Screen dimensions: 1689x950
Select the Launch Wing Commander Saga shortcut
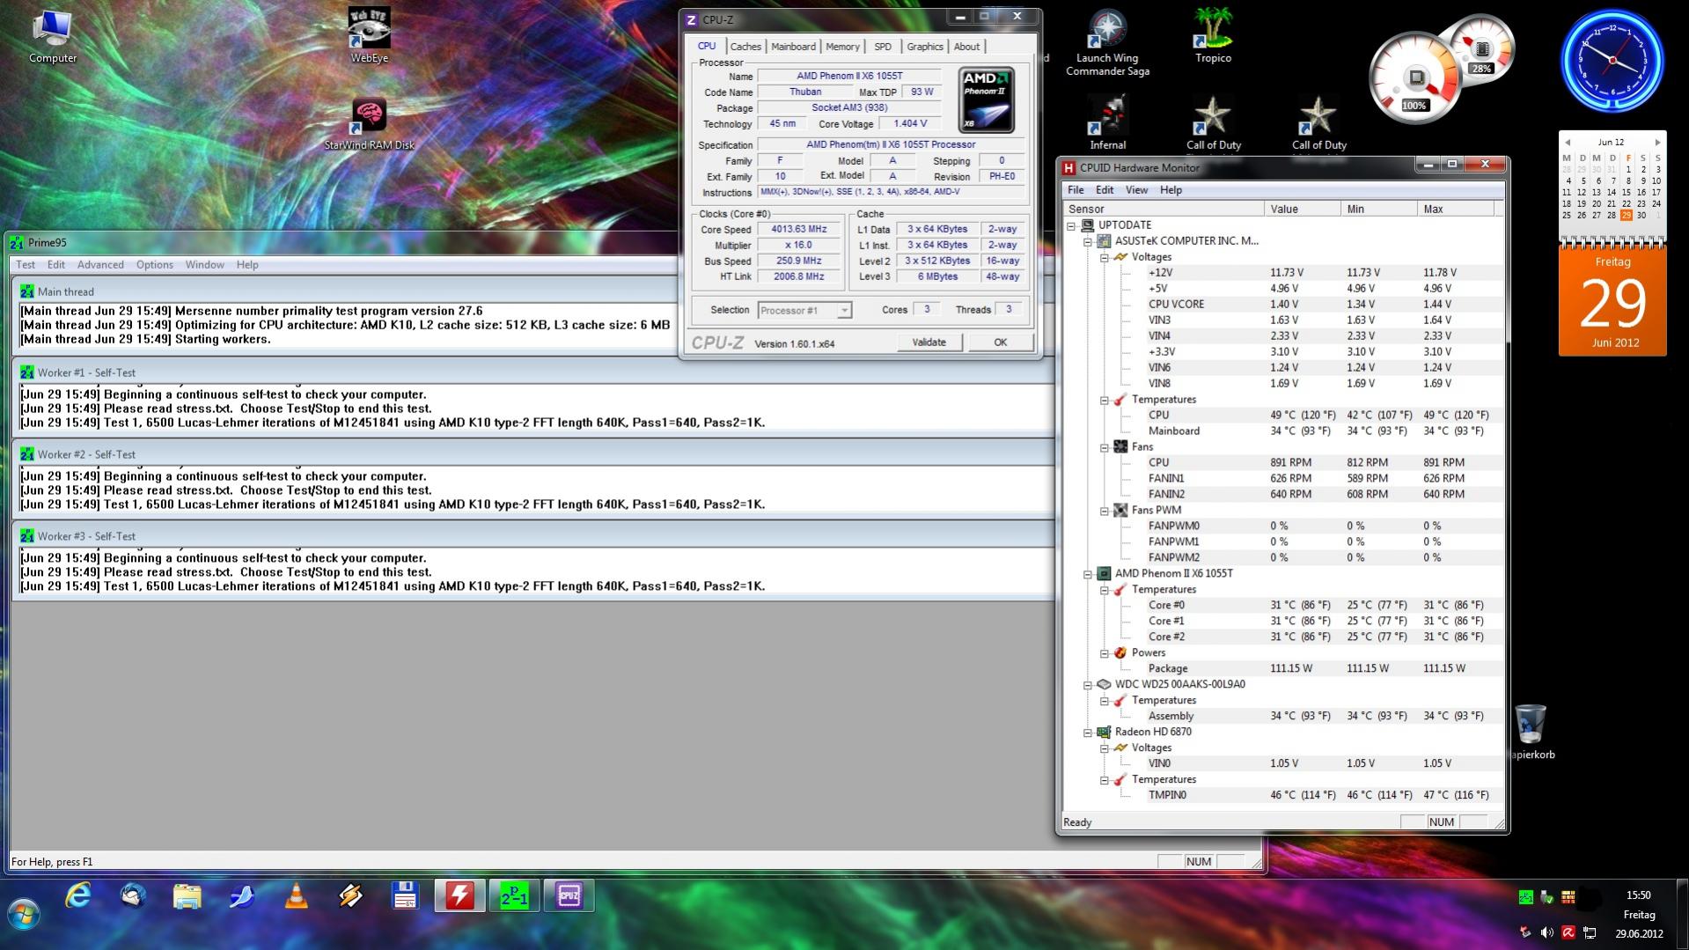[1107, 42]
